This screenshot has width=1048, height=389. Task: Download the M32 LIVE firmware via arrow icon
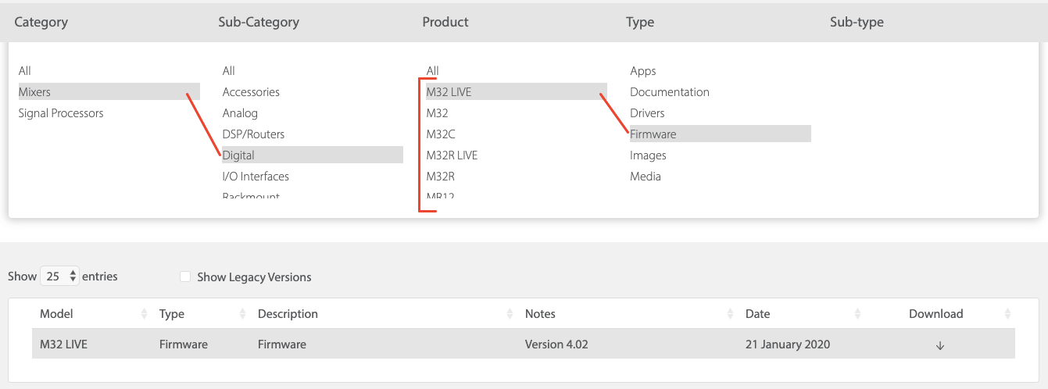coord(939,345)
